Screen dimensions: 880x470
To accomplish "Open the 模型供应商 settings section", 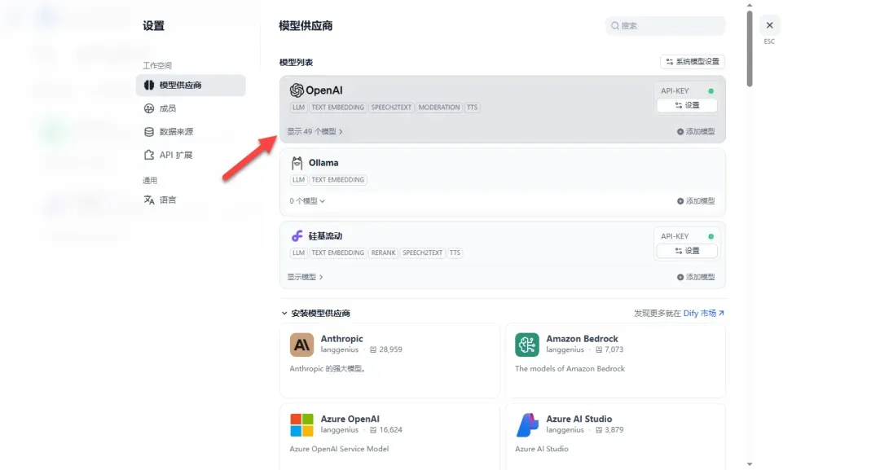I will click(190, 86).
